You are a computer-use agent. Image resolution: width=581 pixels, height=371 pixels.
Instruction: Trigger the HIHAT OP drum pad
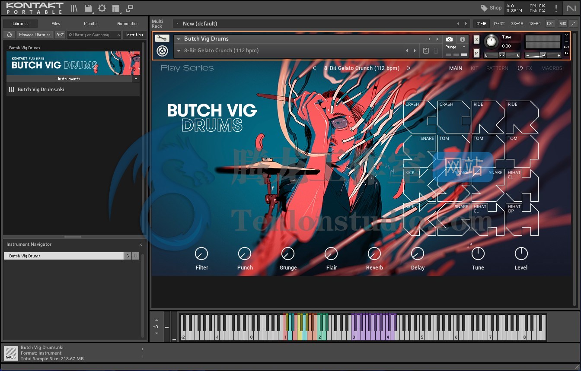point(522,219)
